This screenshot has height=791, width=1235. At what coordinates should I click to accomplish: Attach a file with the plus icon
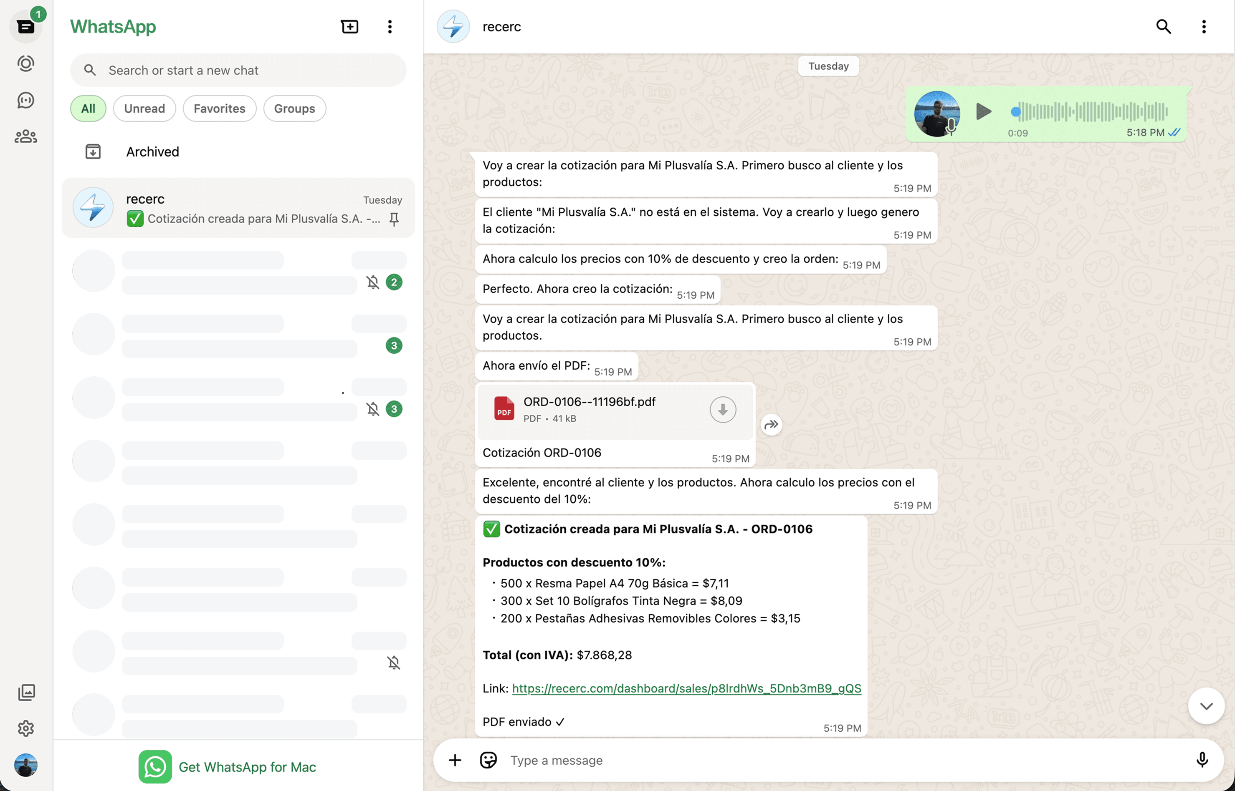coord(454,760)
